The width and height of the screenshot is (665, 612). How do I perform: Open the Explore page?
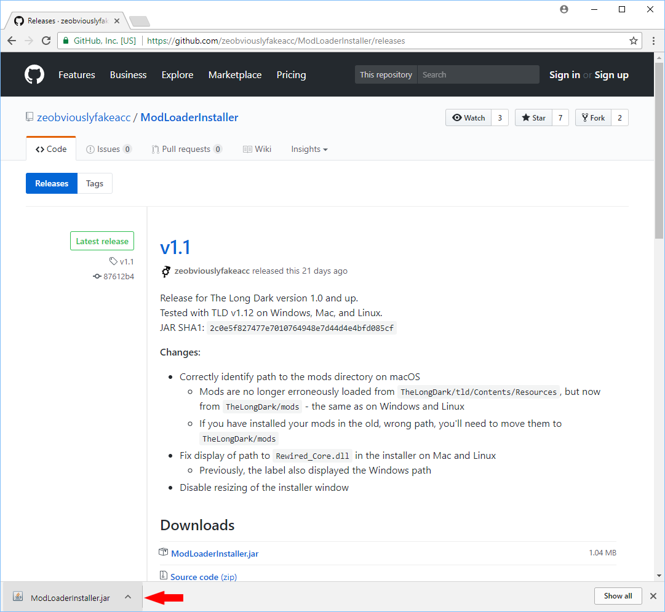coord(177,74)
